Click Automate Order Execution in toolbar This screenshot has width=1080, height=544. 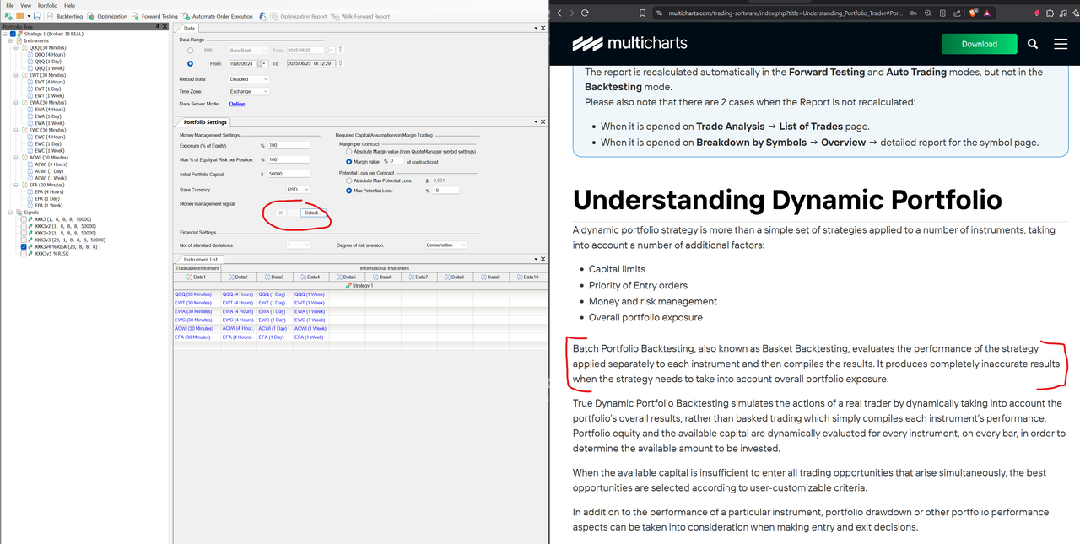tap(217, 16)
